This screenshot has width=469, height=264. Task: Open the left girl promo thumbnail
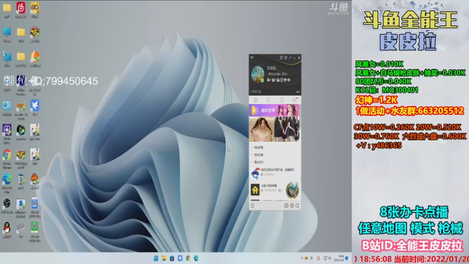[261, 129]
